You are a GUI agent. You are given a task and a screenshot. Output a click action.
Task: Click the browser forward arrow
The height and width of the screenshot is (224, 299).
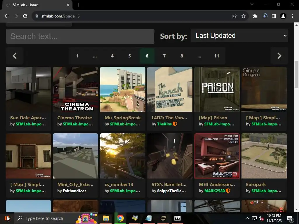[x=16, y=16]
